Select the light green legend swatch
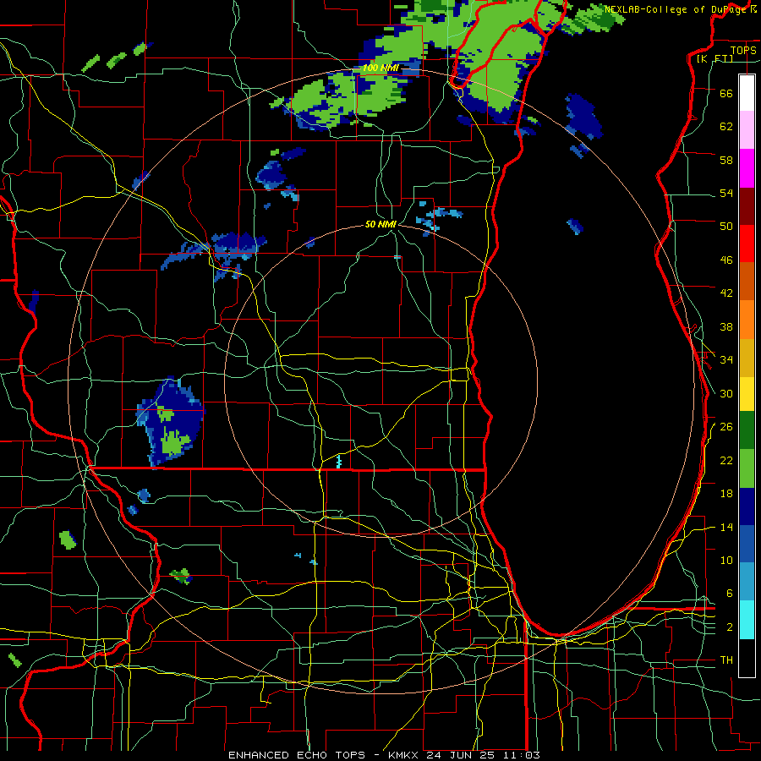 pos(747,468)
